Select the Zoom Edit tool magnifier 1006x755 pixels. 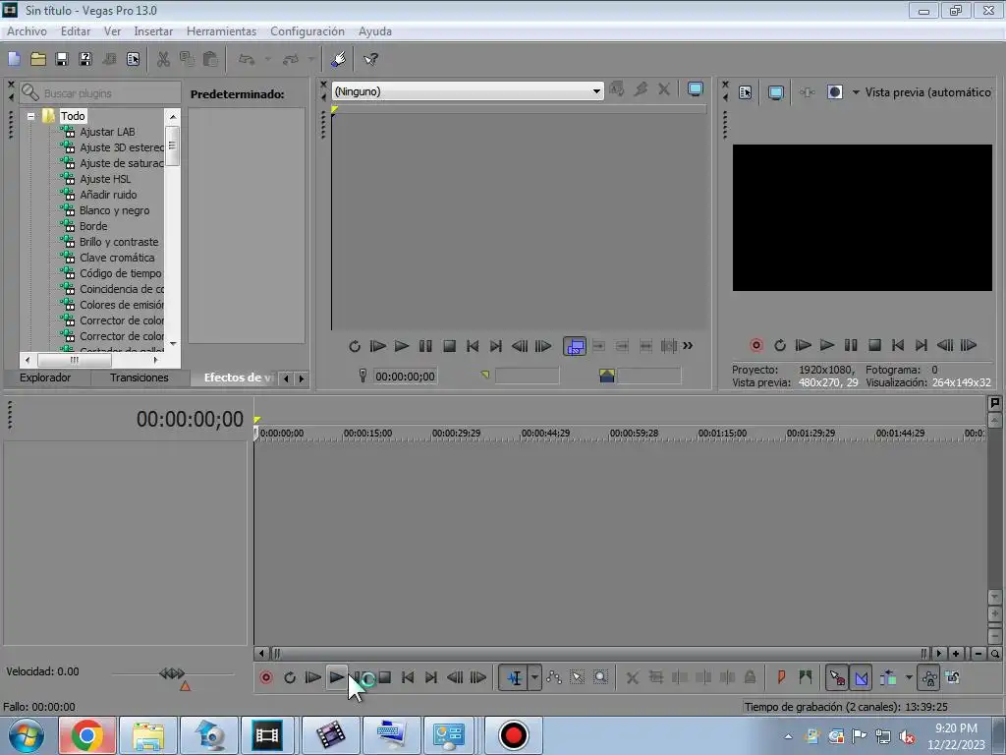[x=600, y=677]
